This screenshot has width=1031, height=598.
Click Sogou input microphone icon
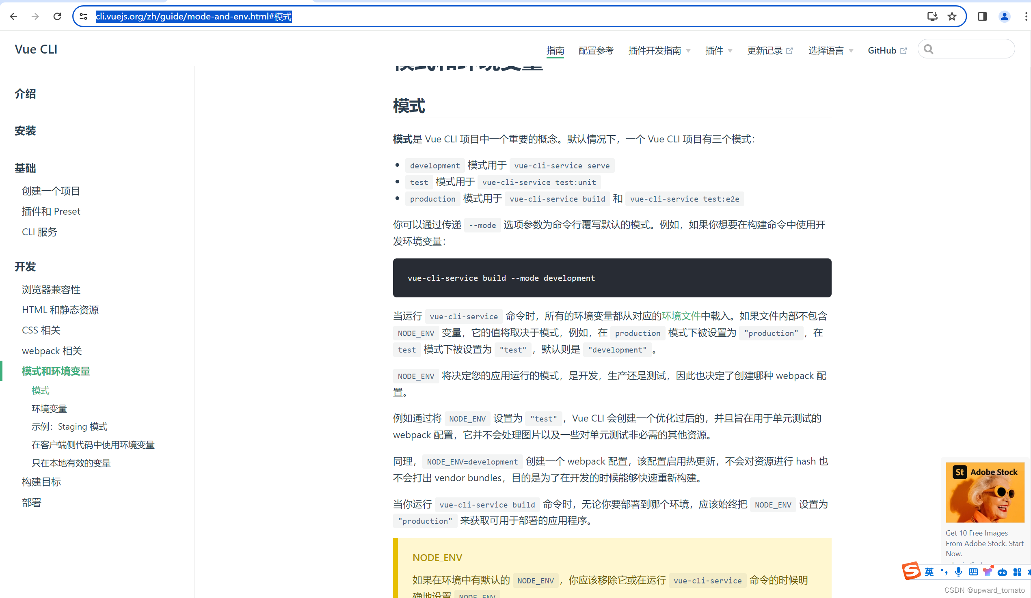tap(958, 572)
